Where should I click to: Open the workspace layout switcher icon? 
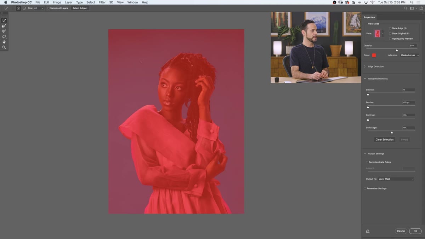[412, 8]
